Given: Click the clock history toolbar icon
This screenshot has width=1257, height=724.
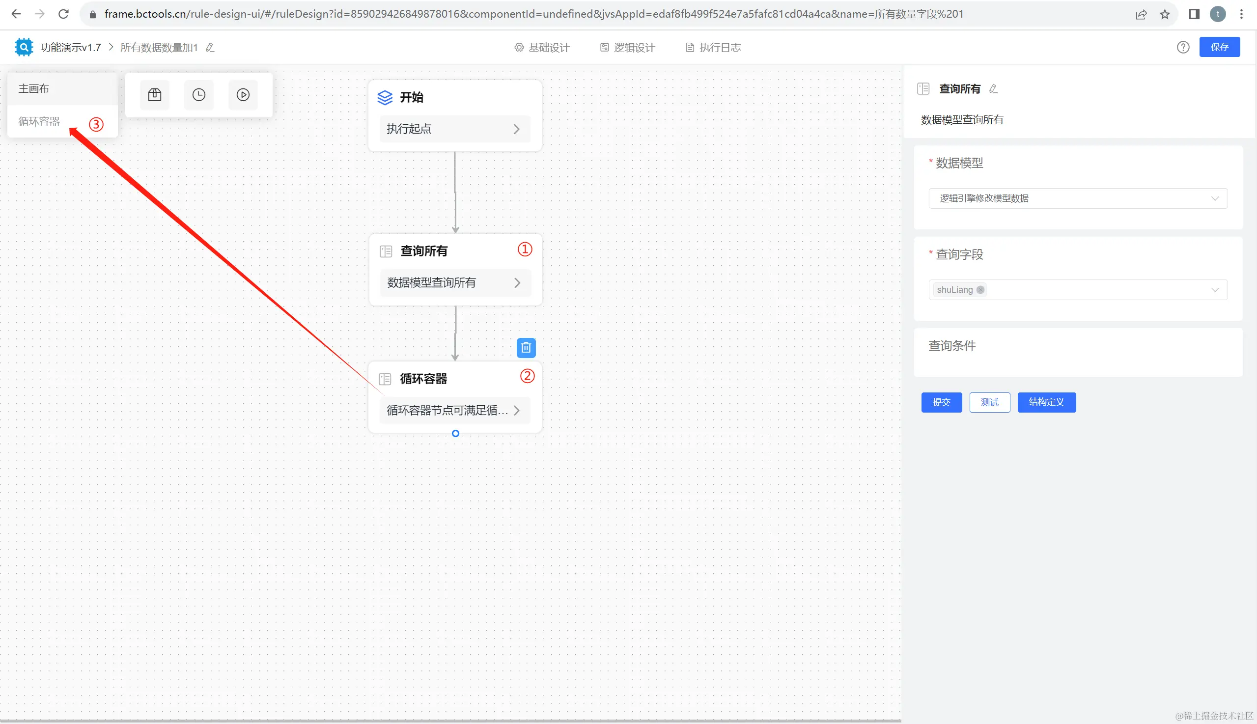Looking at the screenshot, I should pos(199,94).
